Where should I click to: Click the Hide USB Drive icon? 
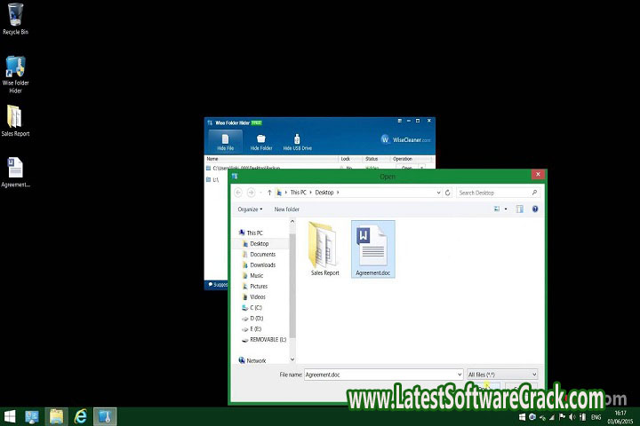pyautogui.click(x=297, y=141)
